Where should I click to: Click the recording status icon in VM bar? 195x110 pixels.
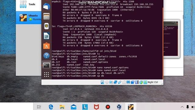[x=133, y=82]
